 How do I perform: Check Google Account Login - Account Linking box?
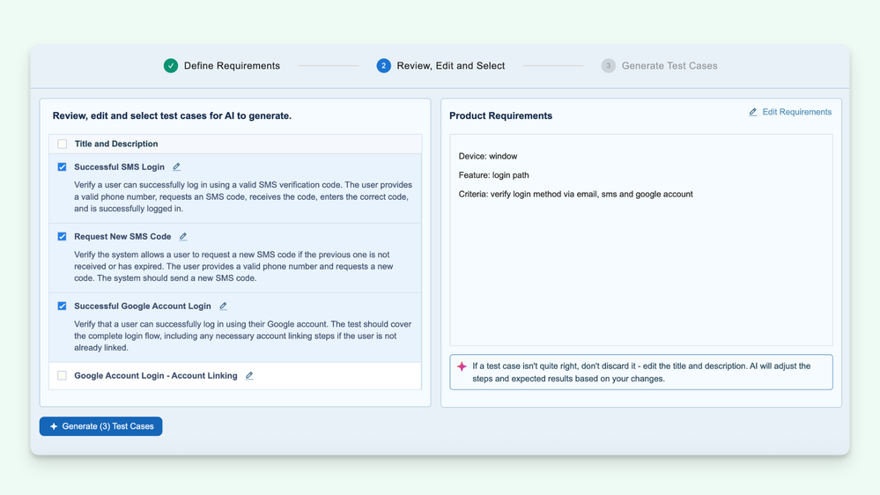(62, 375)
